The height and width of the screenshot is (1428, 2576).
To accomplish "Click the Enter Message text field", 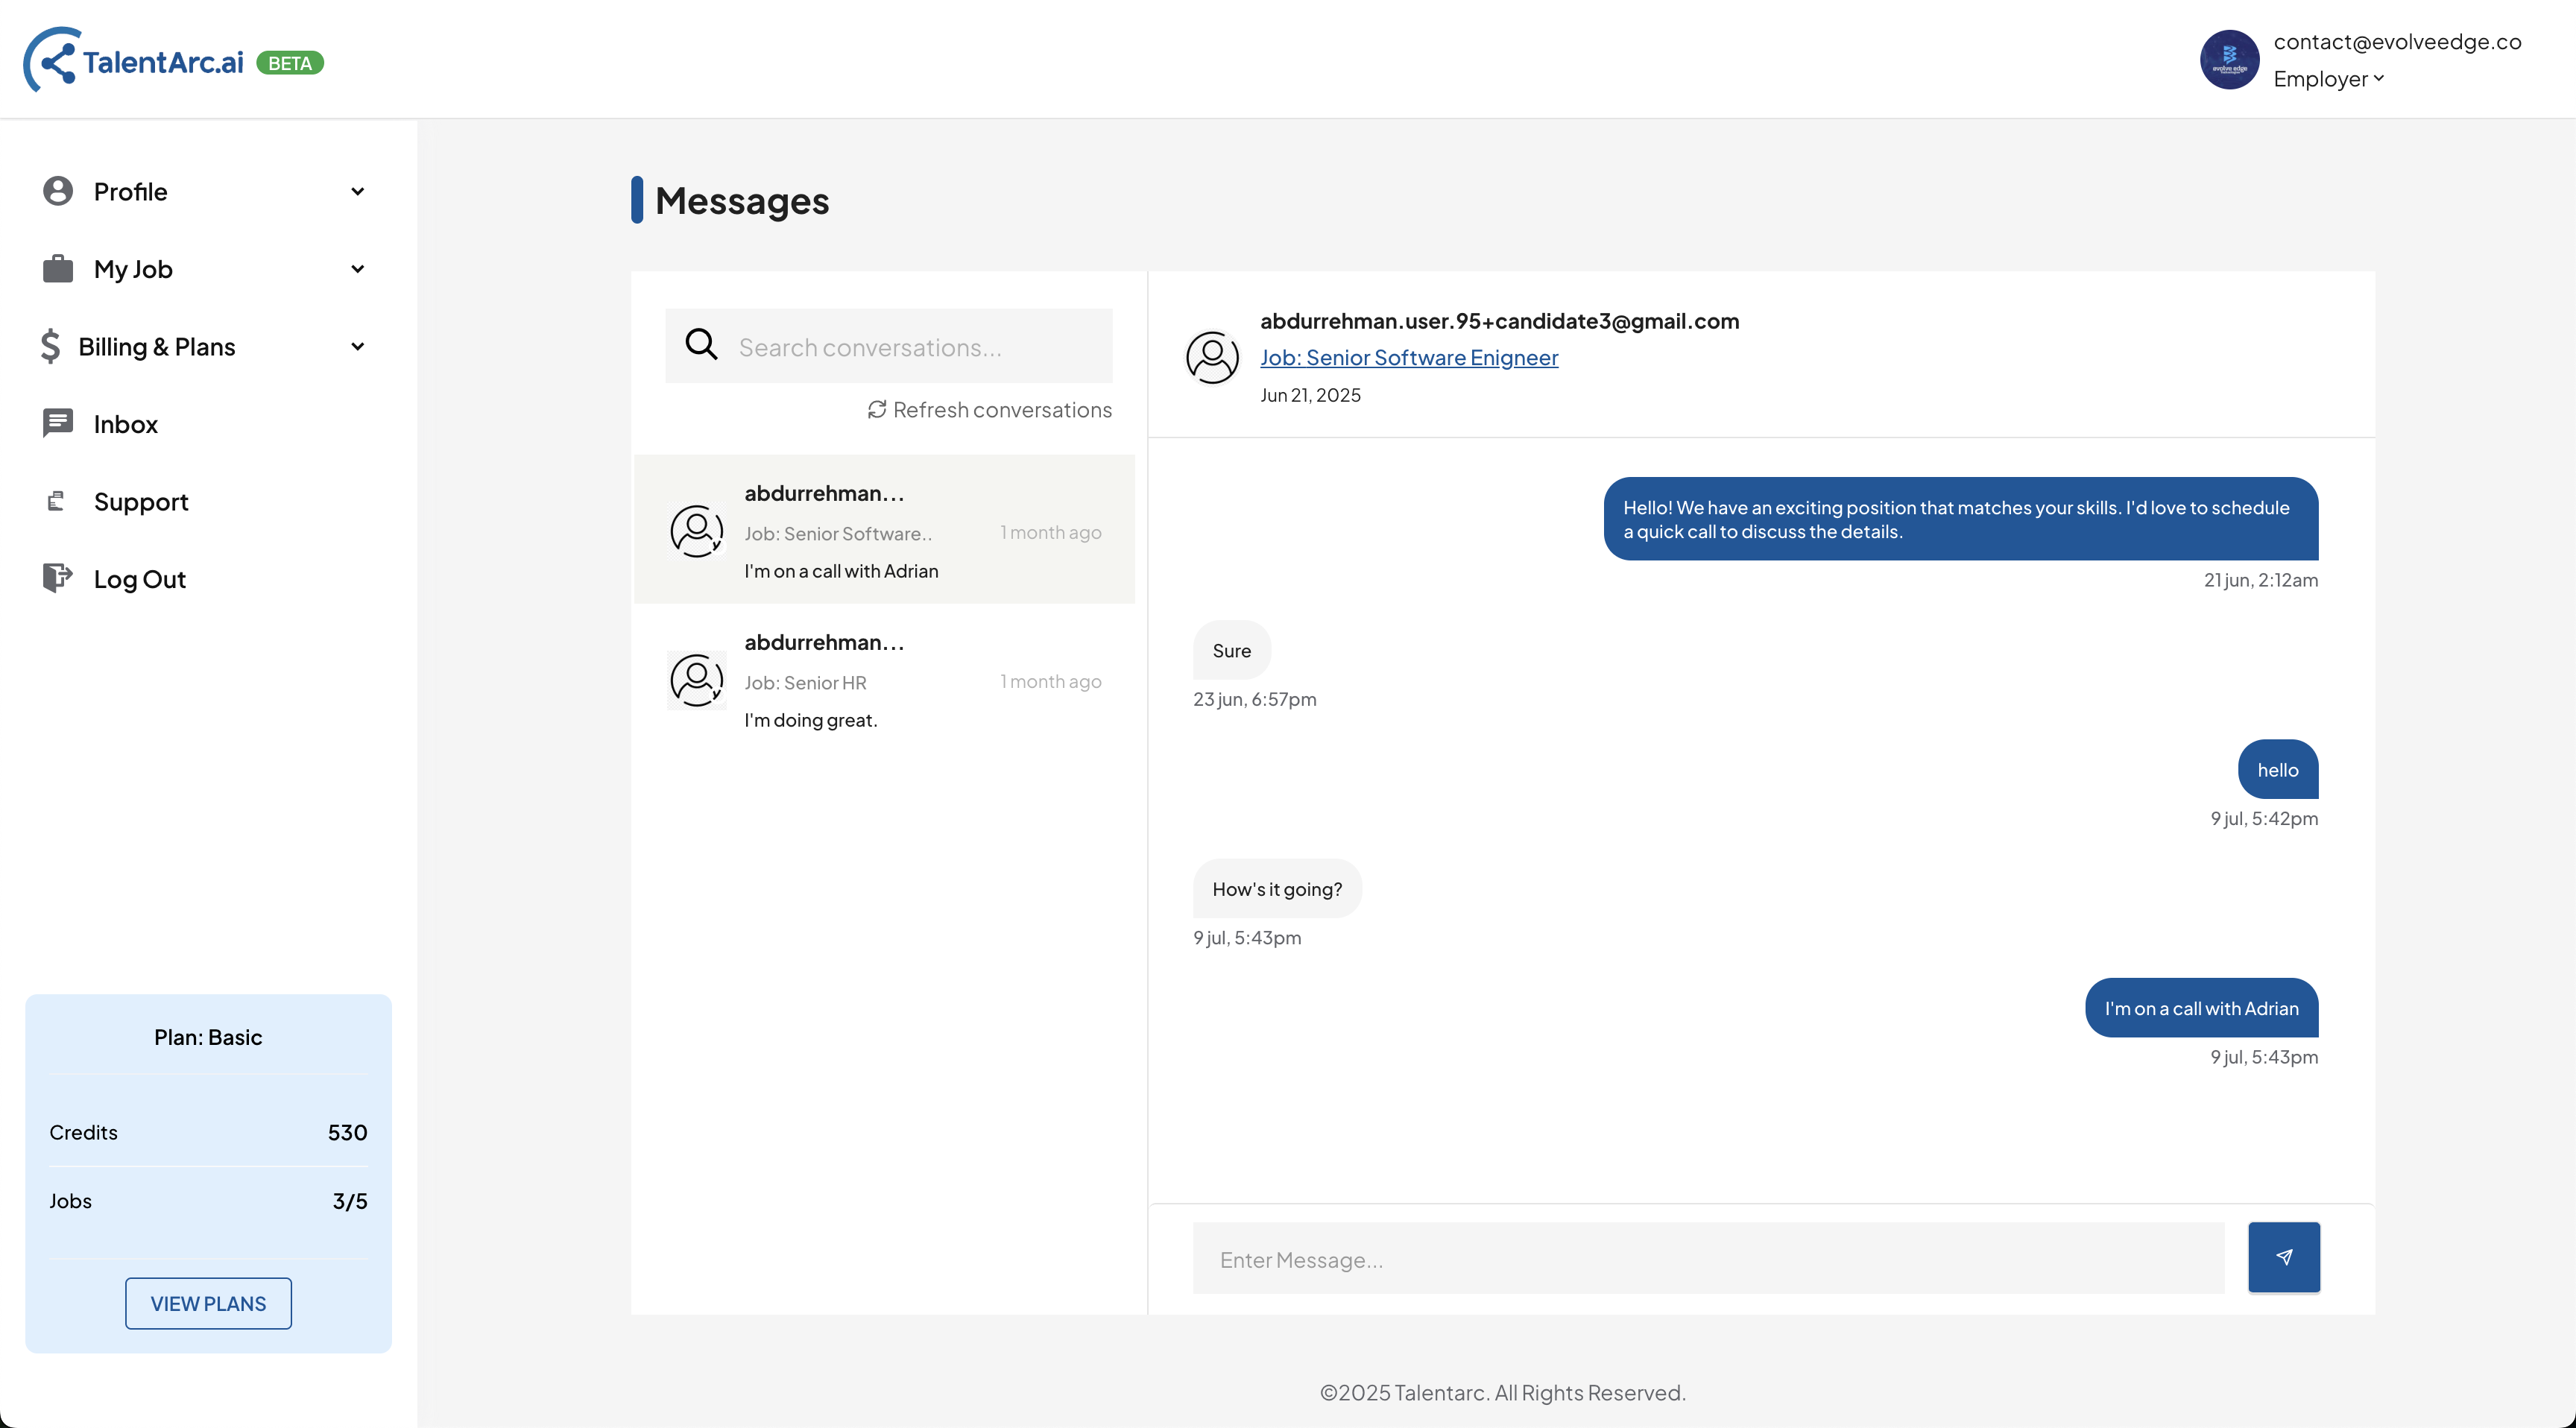I will coord(1707,1259).
